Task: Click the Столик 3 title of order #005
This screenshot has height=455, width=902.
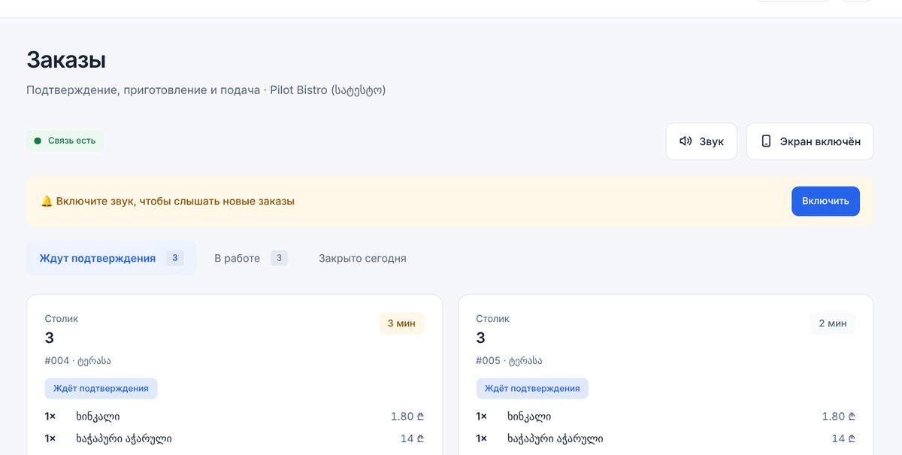Action: click(492, 329)
